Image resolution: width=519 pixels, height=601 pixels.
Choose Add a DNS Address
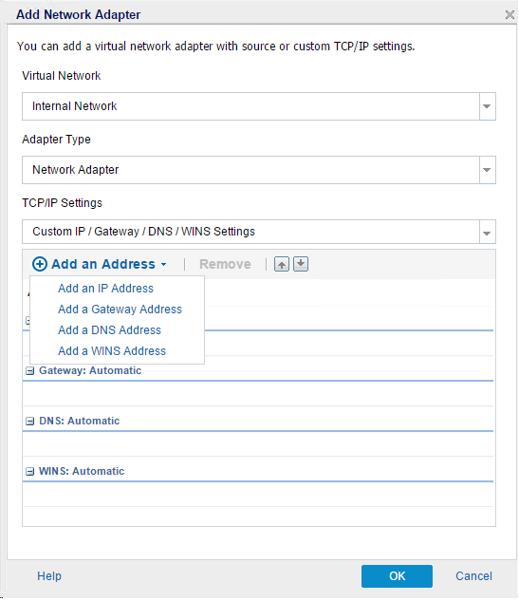click(109, 330)
